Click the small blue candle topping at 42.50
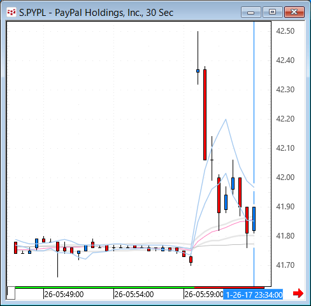Image resolution: width=311 pixels, height=306 pixels. click(x=198, y=71)
